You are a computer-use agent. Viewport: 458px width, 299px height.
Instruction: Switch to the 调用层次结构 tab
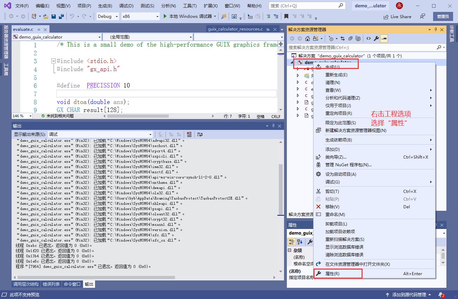coord(26,284)
